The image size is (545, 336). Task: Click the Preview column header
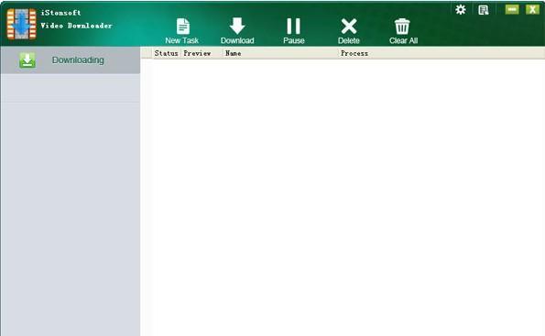pyautogui.click(x=202, y=53)
